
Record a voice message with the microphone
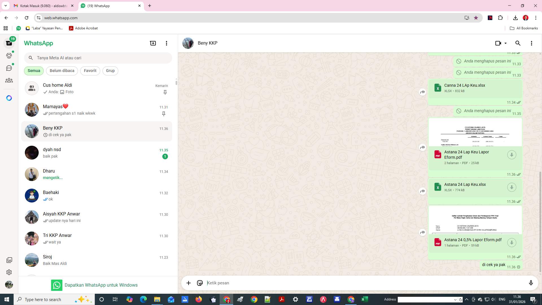[x=531, y=283]
